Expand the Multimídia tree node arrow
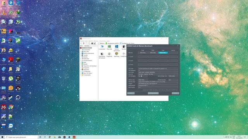This screenshot has height=139, width=248. click(x=81, y=59)
